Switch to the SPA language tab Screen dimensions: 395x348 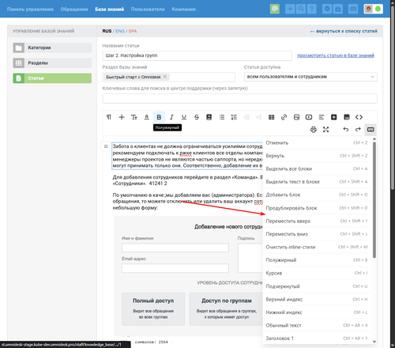133,31
